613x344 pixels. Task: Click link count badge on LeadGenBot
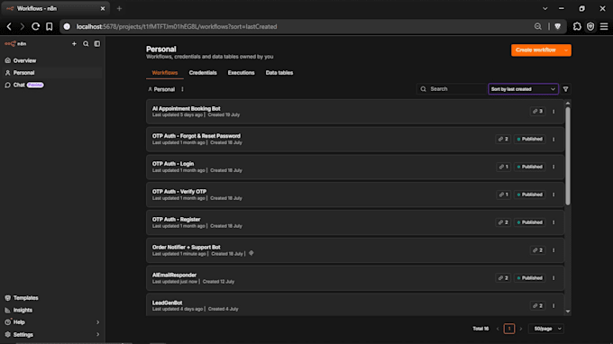(537, 306)
